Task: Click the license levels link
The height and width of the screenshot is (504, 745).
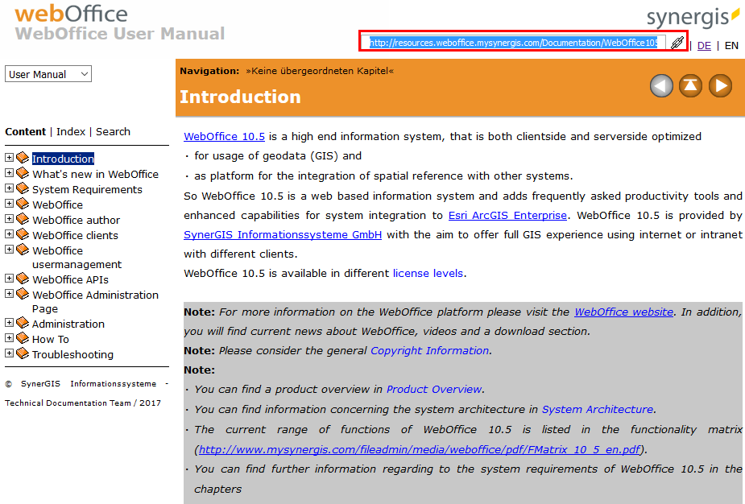Action: click(x=428, y=273)
